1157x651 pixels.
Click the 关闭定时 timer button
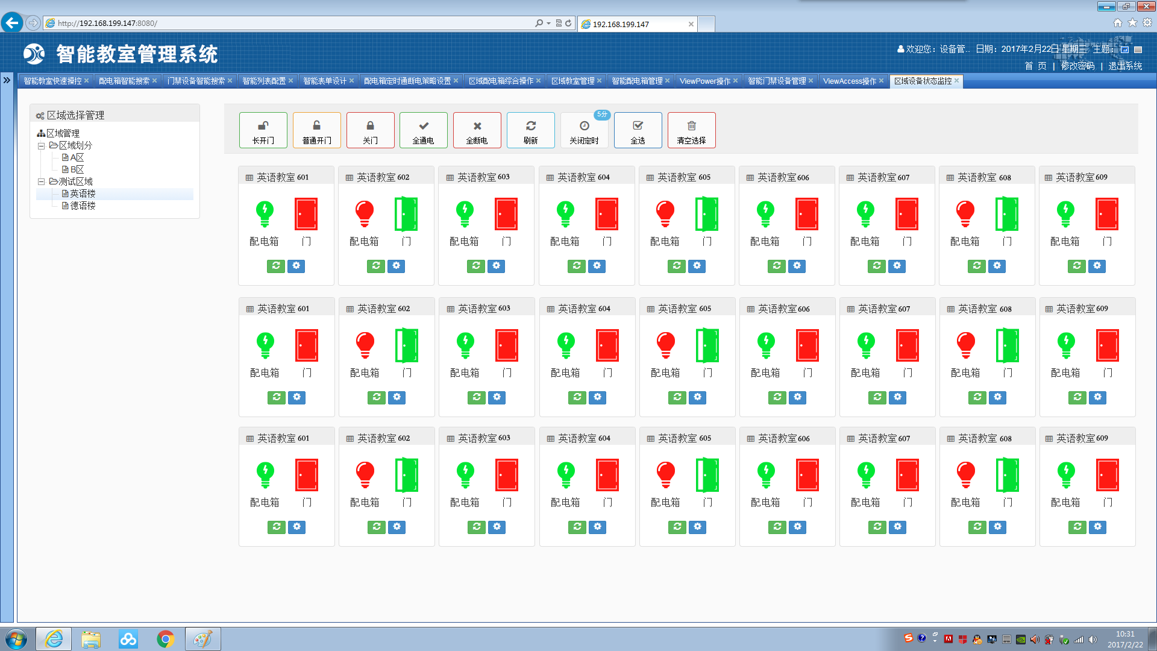(x=585, y=130)
